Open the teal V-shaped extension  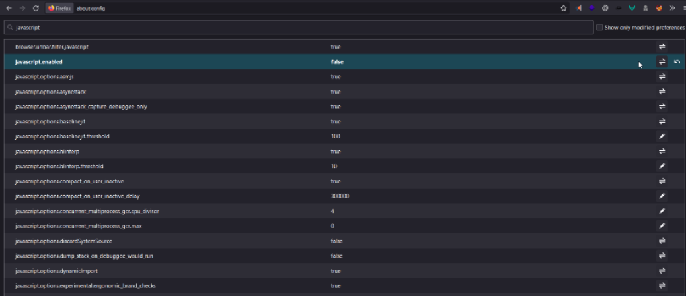(x=632, y=8)
